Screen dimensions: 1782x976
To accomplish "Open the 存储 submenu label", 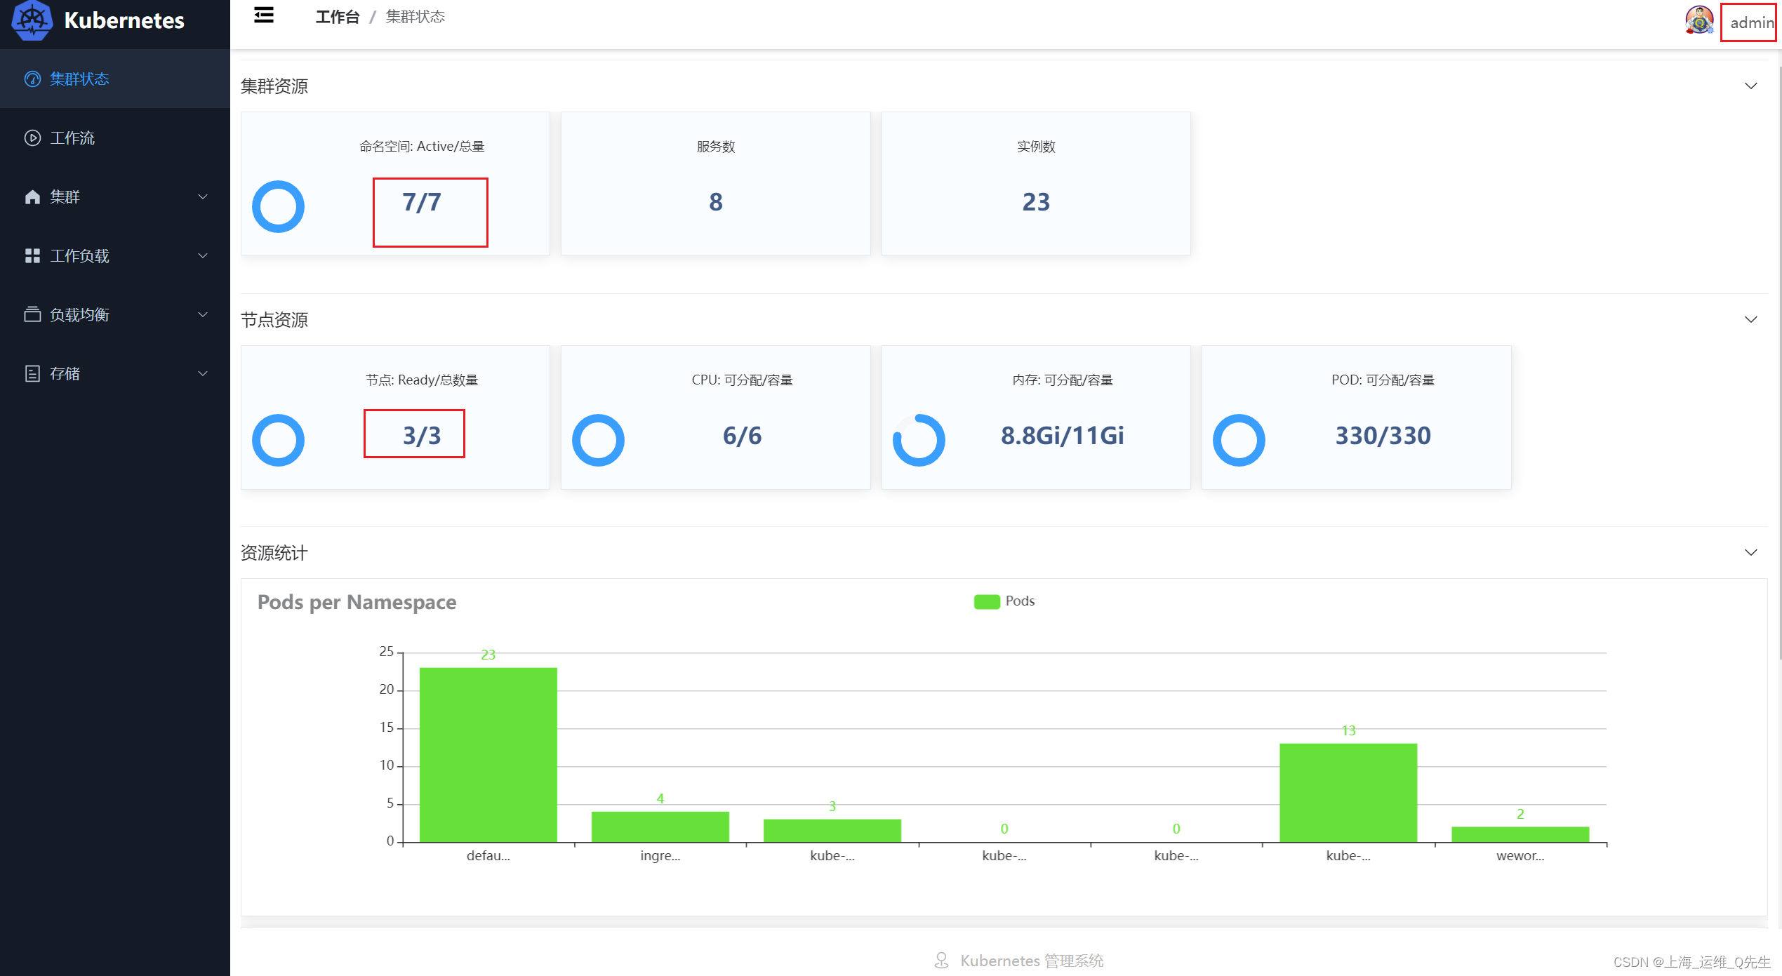I will 65,373.
